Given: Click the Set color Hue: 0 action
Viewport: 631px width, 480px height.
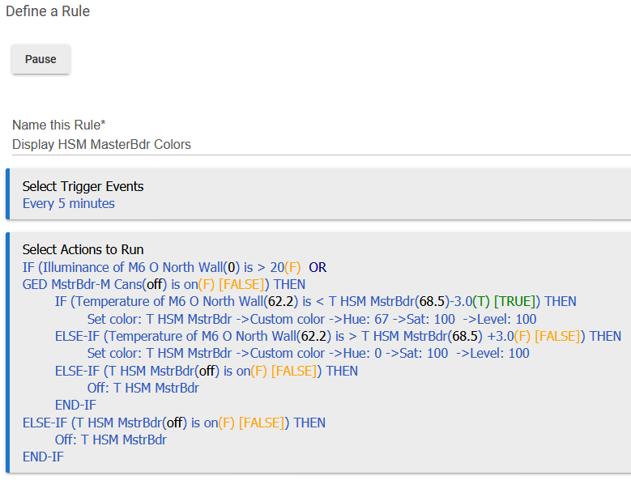Looking at the screenshot, I should click(309, 354).
